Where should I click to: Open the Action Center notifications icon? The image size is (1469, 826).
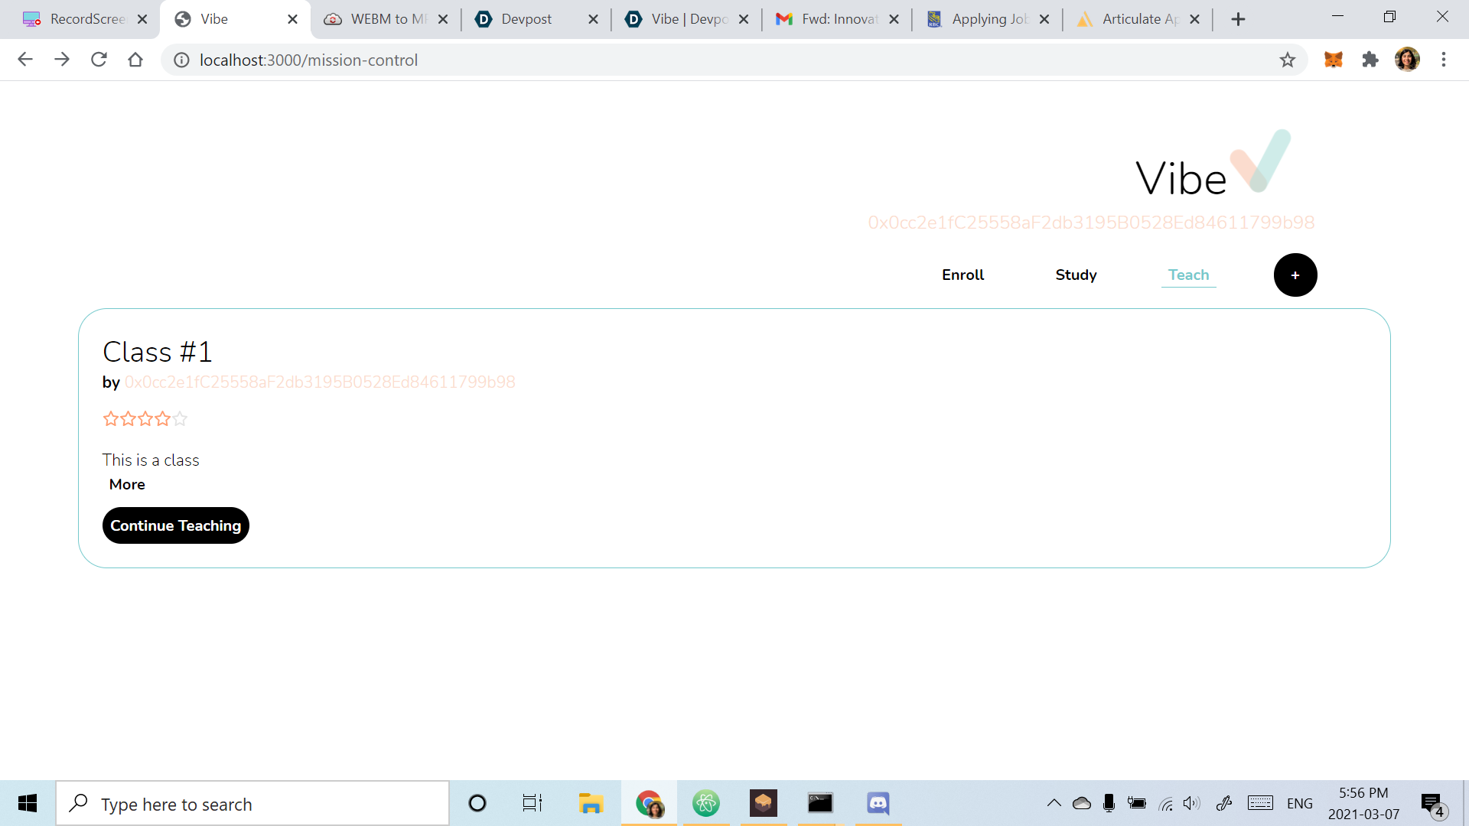coord(1430,803)
